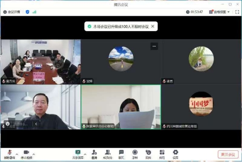Click the blue security shield icon

pos(28,12)
